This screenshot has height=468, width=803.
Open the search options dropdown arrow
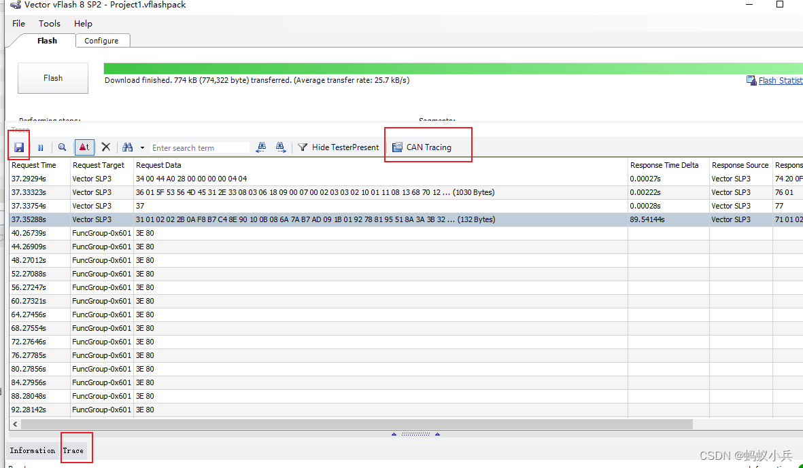(x=142, y=148)
